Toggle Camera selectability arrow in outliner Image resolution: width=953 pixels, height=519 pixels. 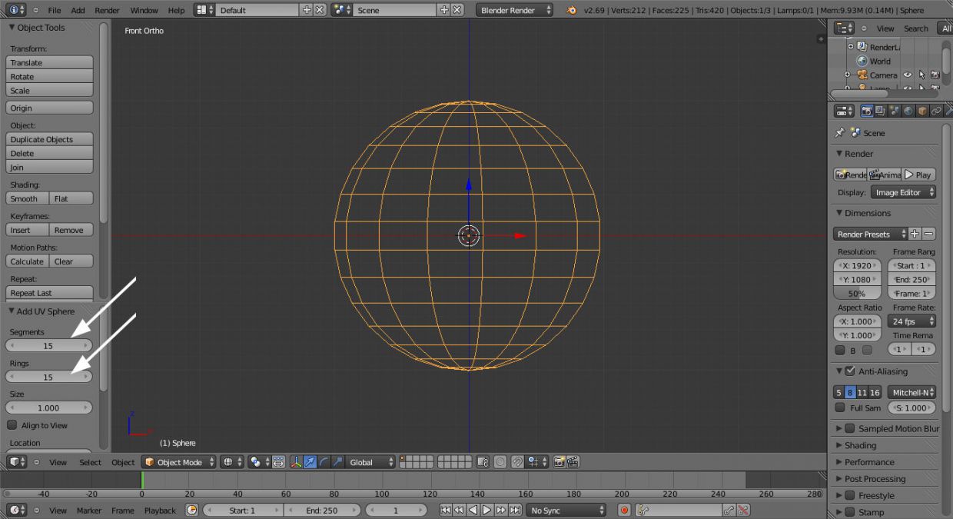(x=921, y=75)
